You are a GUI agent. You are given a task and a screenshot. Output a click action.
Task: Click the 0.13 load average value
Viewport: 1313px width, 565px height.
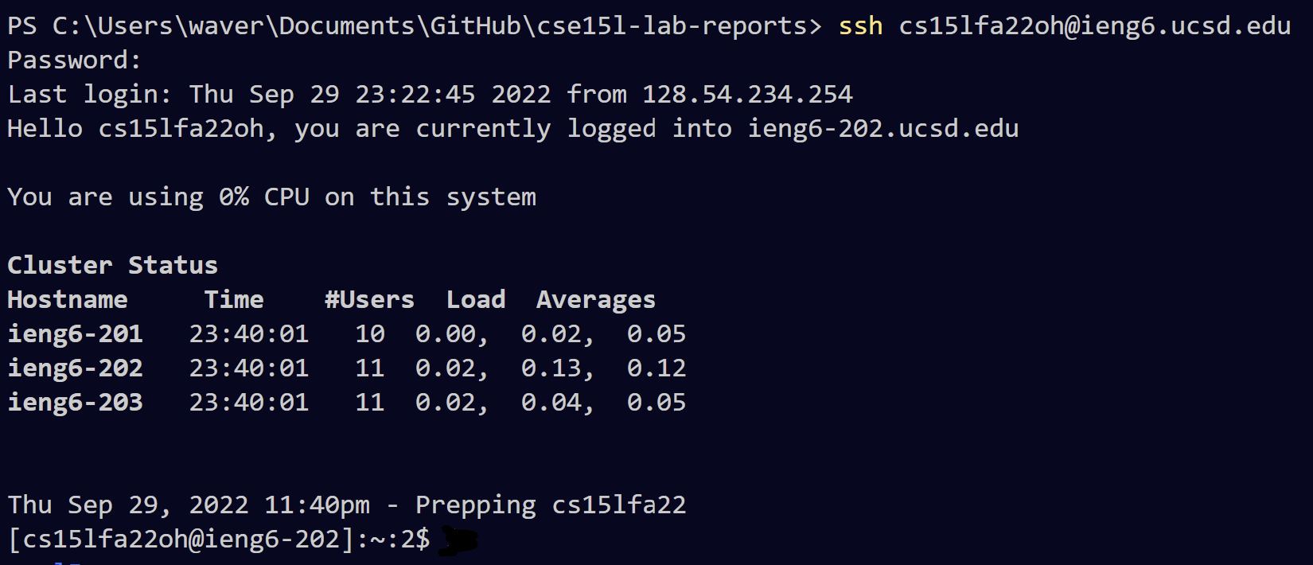[x=551, y=368]
